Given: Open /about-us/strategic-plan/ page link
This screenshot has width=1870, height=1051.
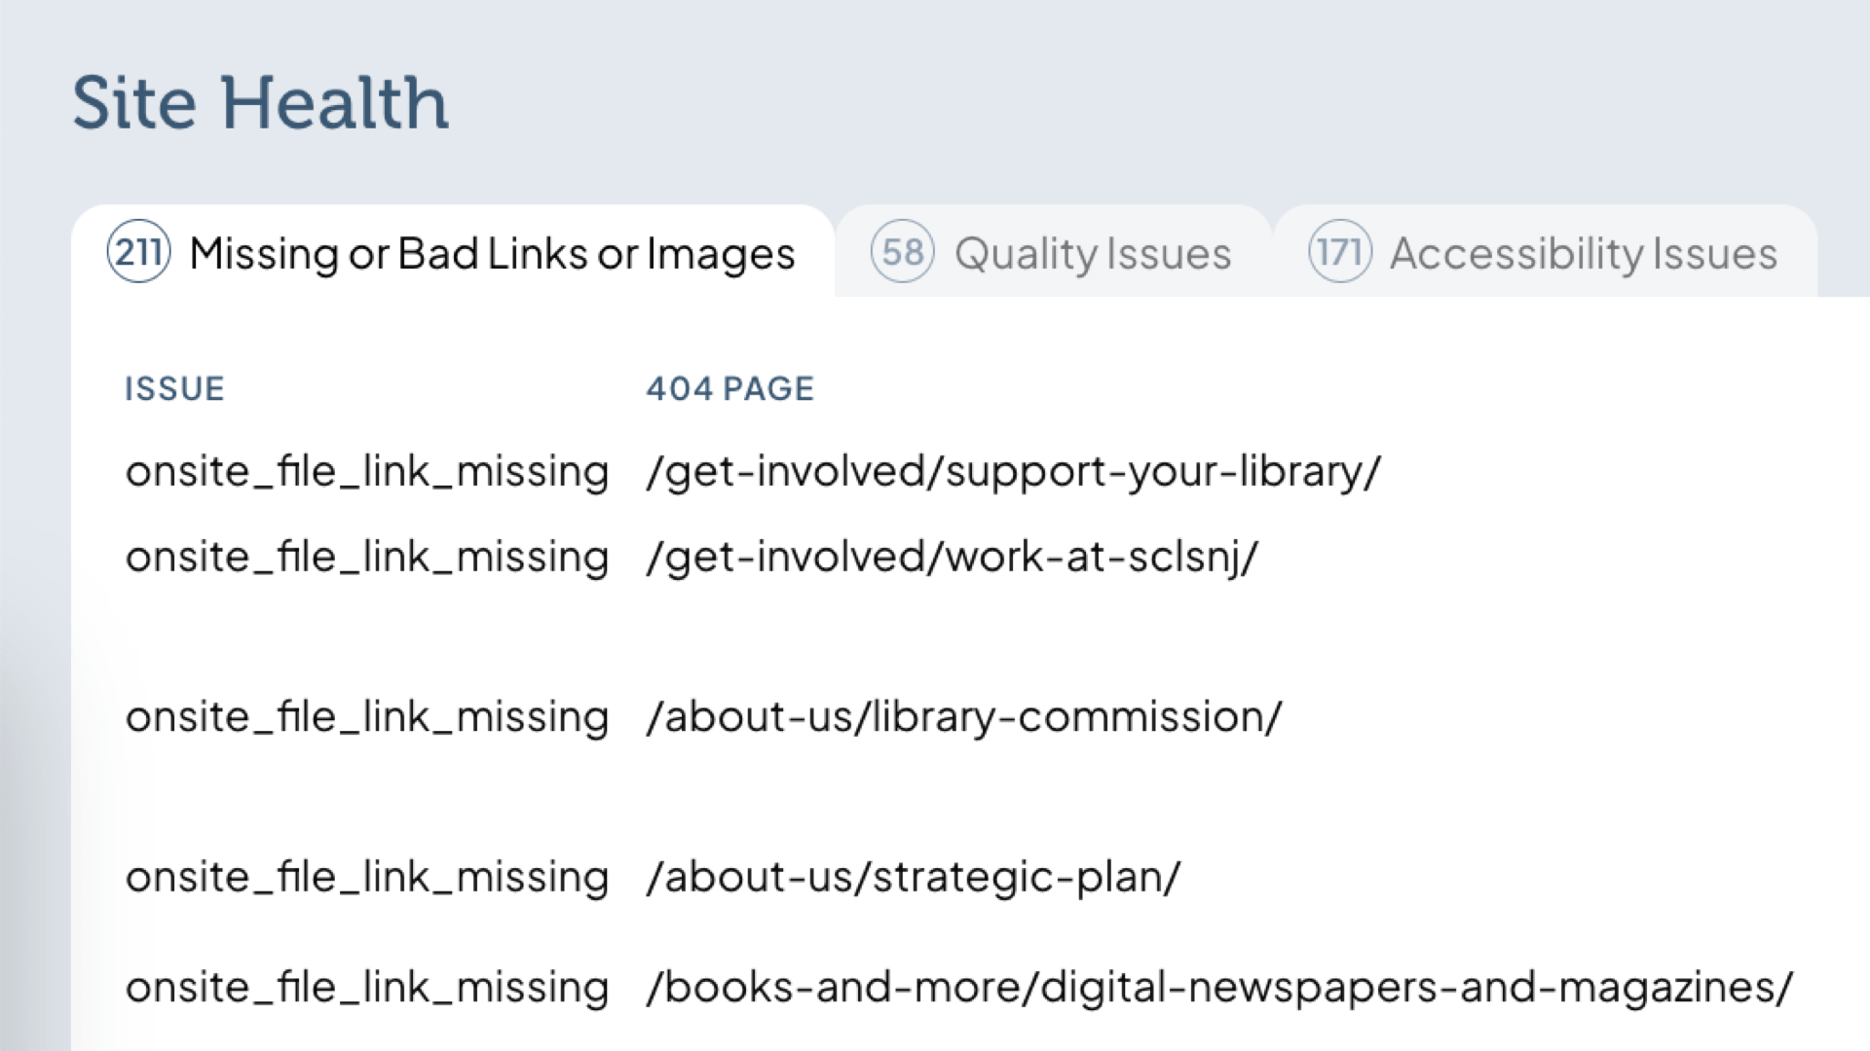Looking at the screenshot, I should (914, 876).
